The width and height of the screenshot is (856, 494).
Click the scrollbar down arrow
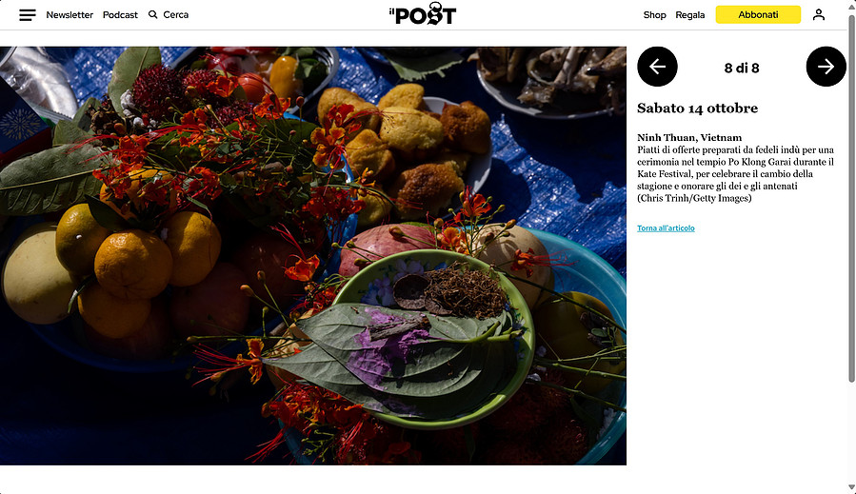point(851,487)
